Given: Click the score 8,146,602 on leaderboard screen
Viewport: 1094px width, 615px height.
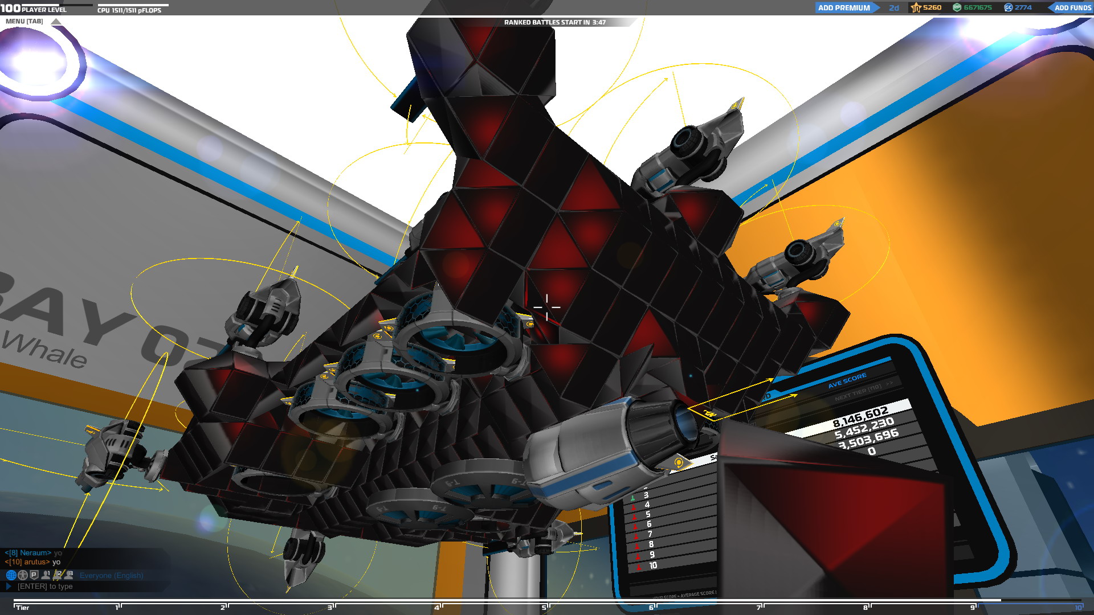Looking at the screenshot, I should point(860,417).
